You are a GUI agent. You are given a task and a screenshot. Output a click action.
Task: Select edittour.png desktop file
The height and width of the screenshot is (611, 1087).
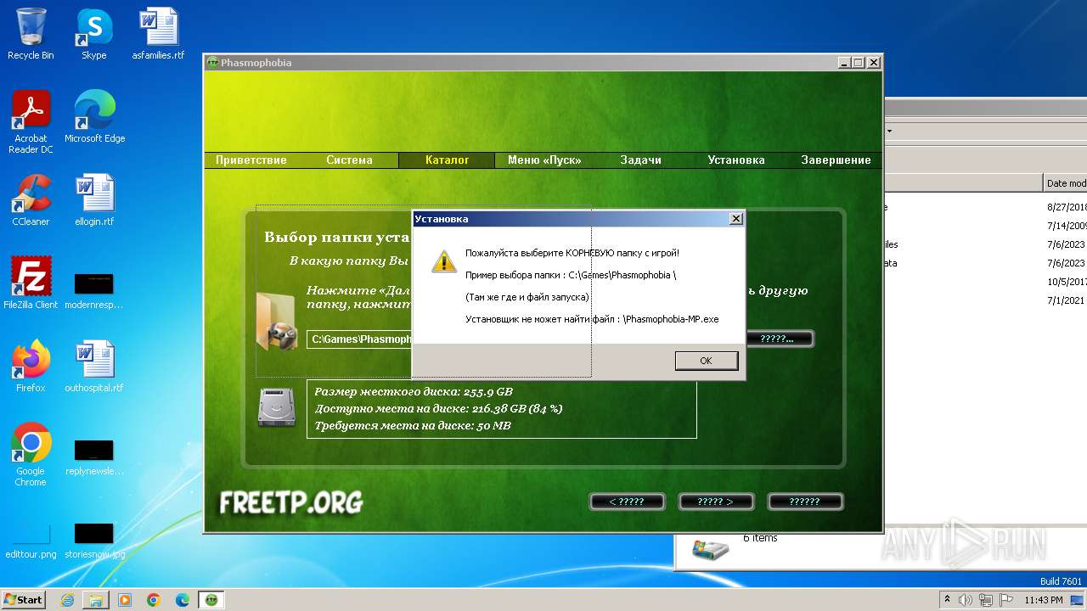coord(31,541)
